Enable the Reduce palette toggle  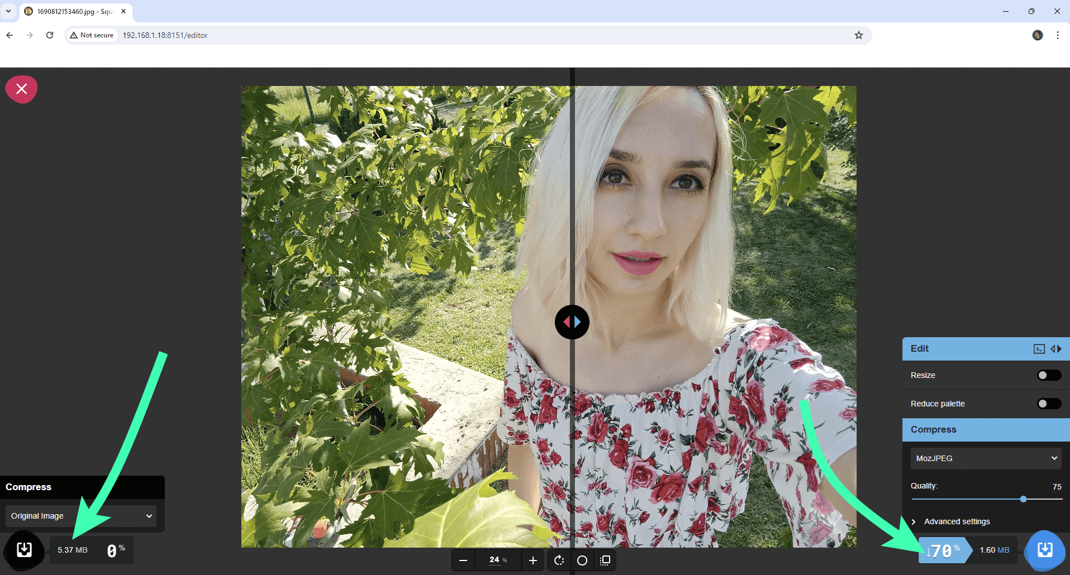(x=1048, y=404)
